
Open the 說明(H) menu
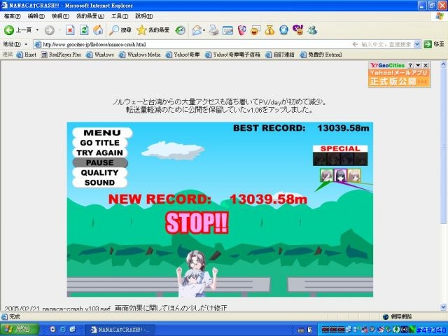(144, 16)
